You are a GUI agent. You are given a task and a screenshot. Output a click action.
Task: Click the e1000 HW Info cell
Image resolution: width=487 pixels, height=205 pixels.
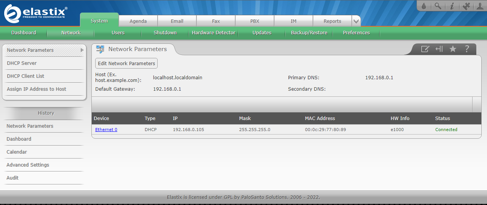[397, 130]
